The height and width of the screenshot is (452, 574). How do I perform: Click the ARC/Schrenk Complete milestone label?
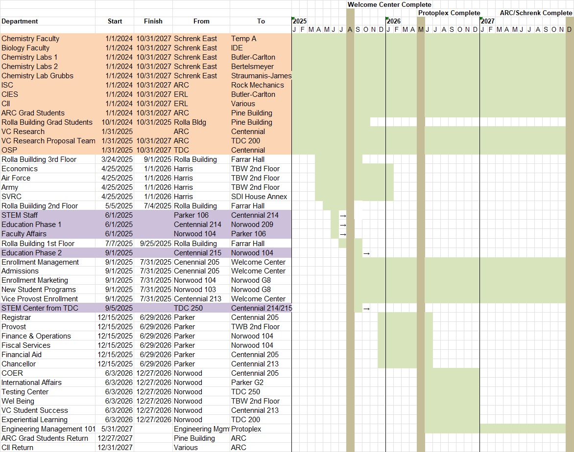pyautogui.click(x=536, y=13)
